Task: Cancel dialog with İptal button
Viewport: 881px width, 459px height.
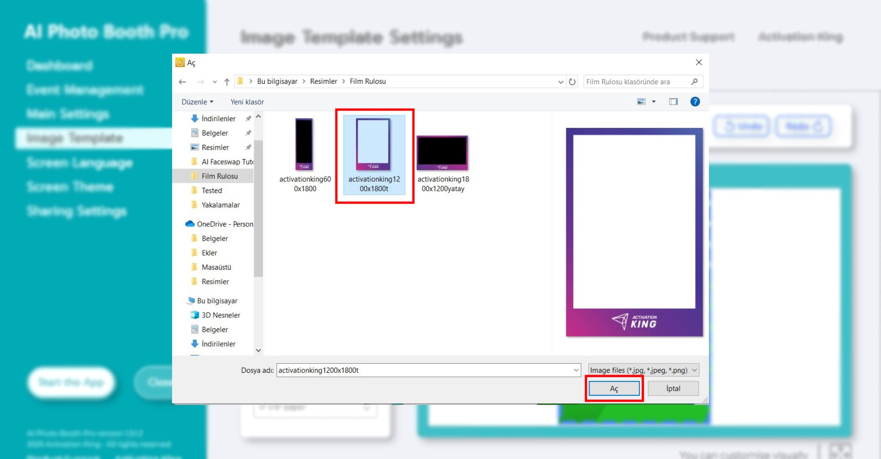Action: [673, 388]
